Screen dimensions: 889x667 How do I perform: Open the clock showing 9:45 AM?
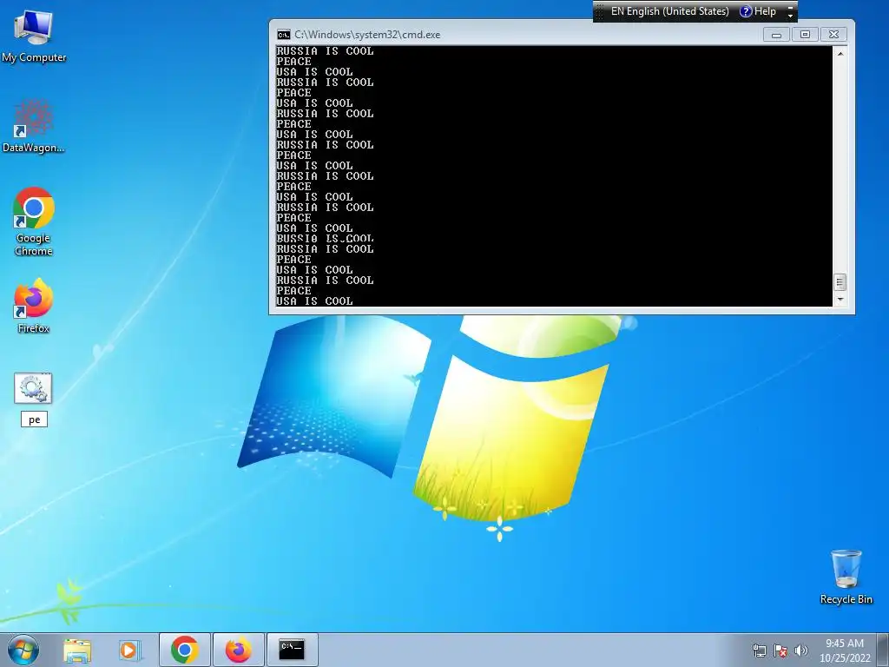click(x=844, y=650)
